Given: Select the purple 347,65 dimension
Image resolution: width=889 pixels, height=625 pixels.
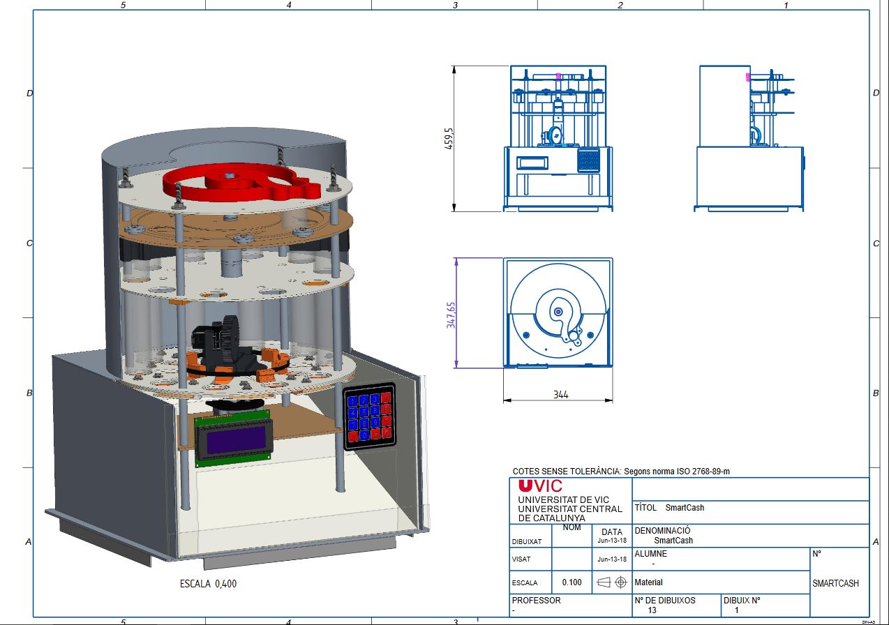Looking at the screenshot, I should tap(451, 315).
